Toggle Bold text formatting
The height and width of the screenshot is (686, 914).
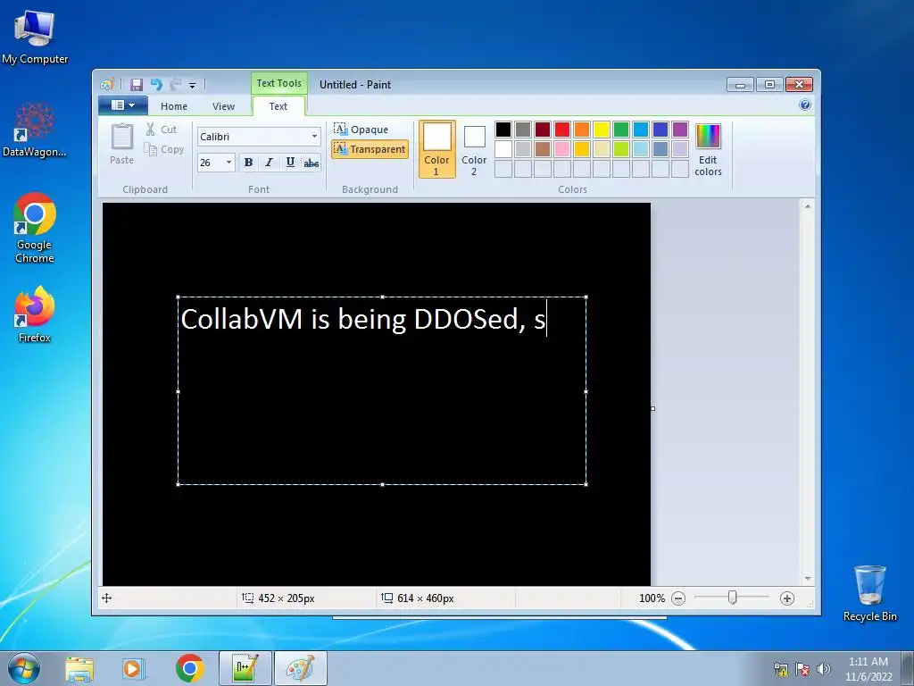(248, 163)
